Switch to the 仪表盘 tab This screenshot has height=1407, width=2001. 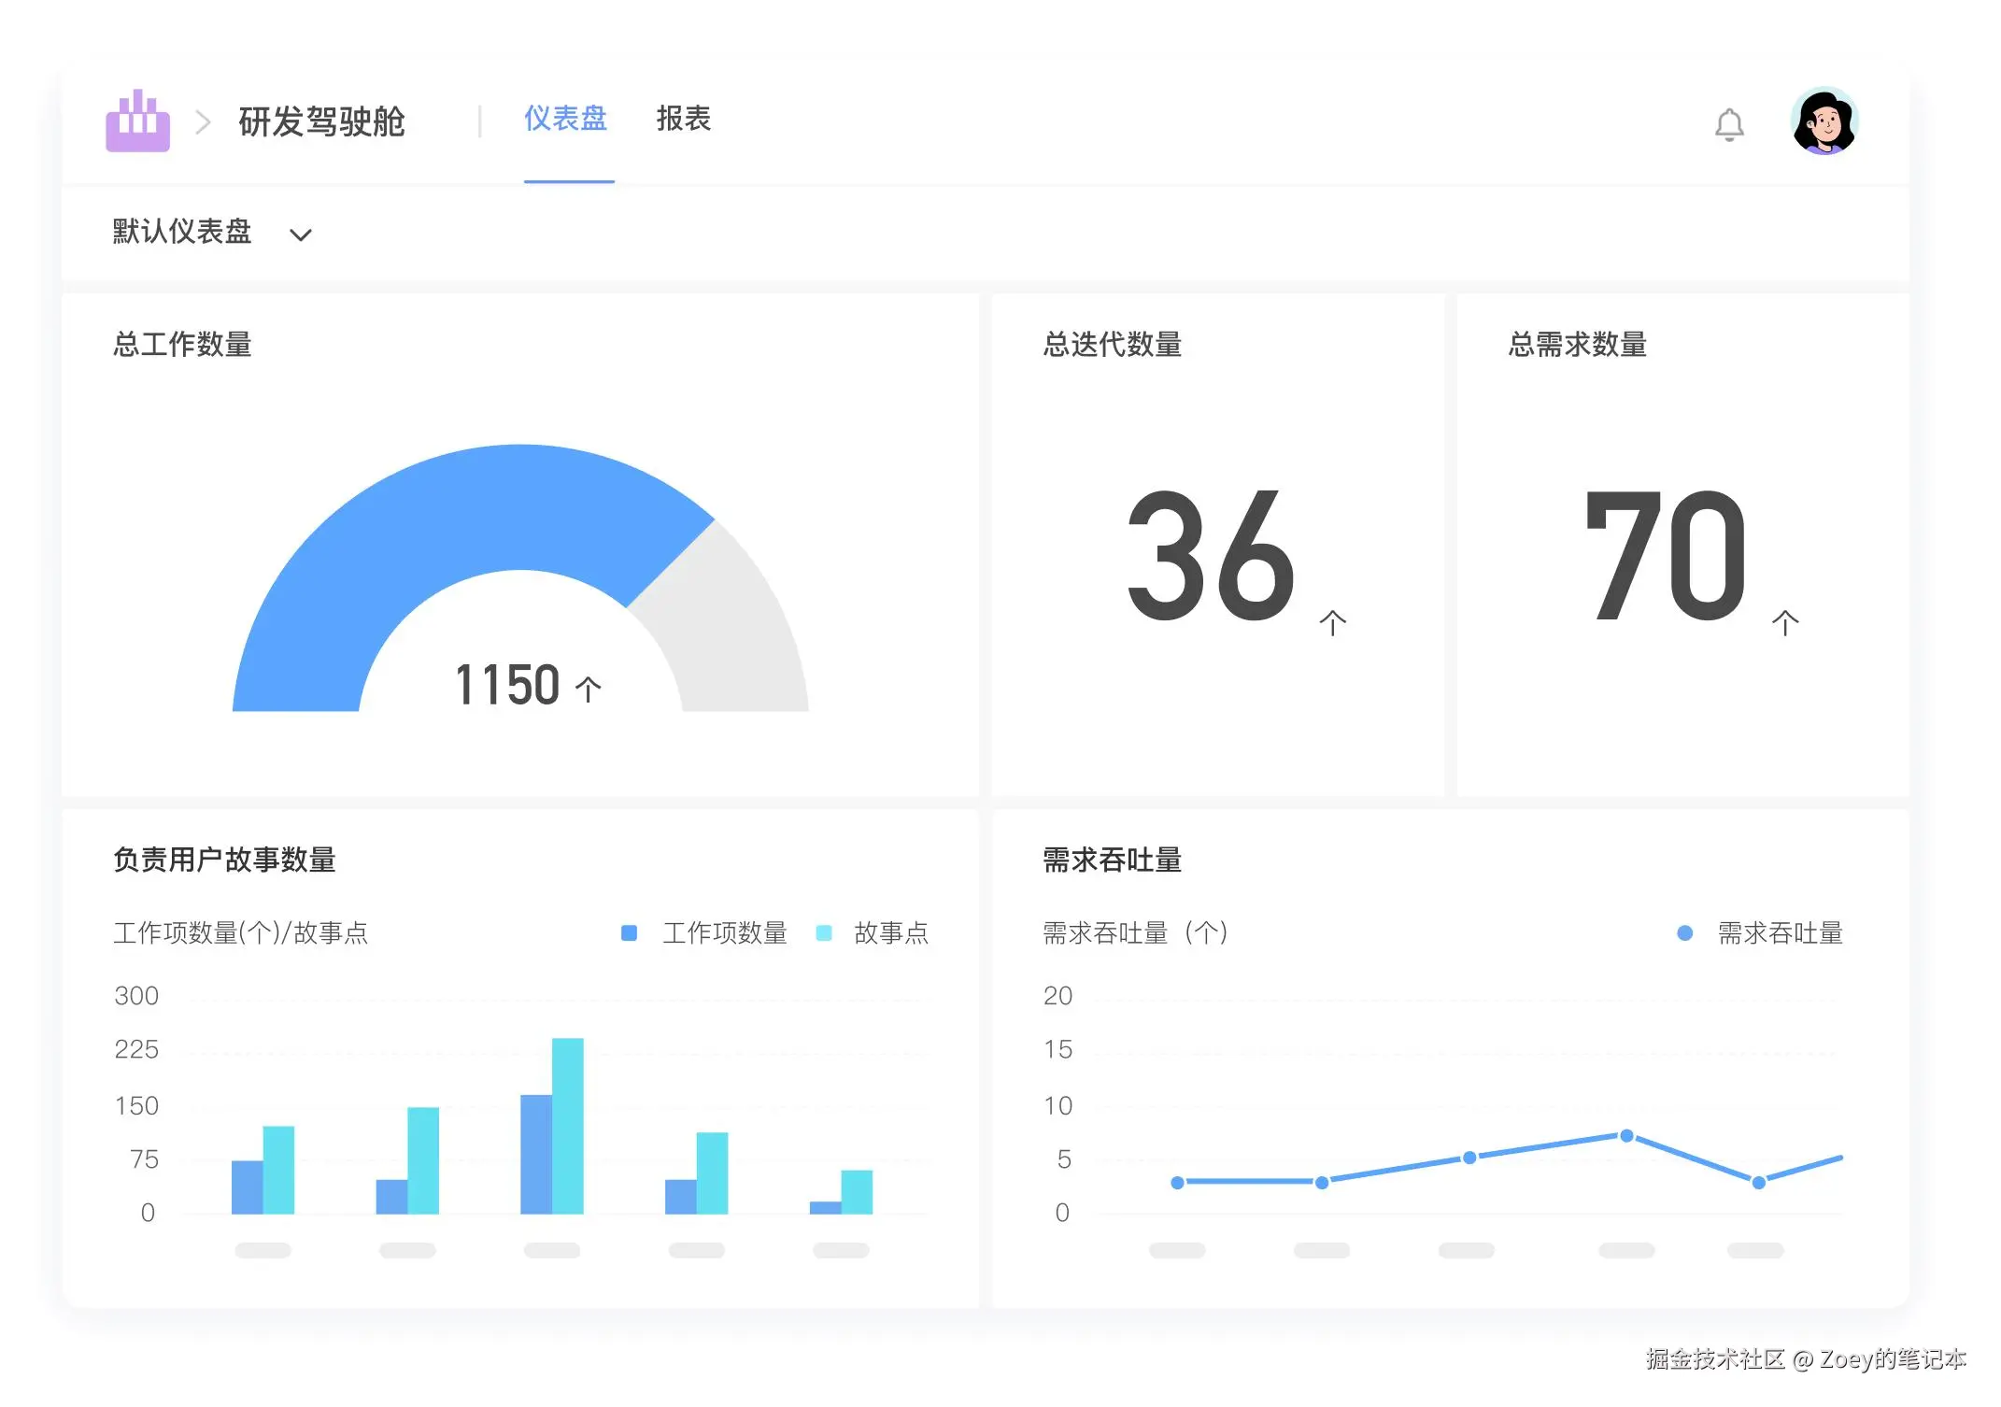tap(565, 119)
